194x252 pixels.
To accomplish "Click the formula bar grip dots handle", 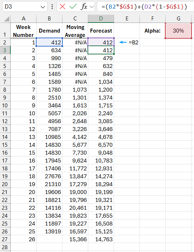I will 52,6.
